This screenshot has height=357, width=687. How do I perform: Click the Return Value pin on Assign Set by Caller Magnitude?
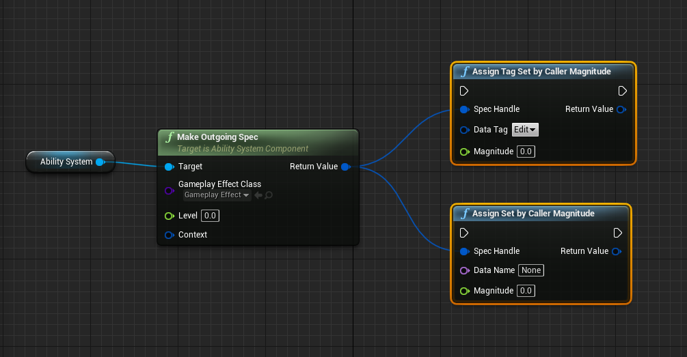617,252
